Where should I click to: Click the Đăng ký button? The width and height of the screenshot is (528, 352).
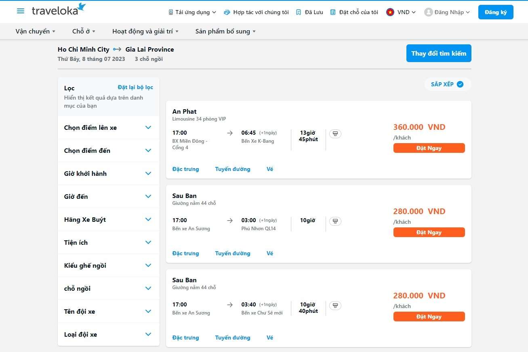pyautogui.click(x=496, y=12)
